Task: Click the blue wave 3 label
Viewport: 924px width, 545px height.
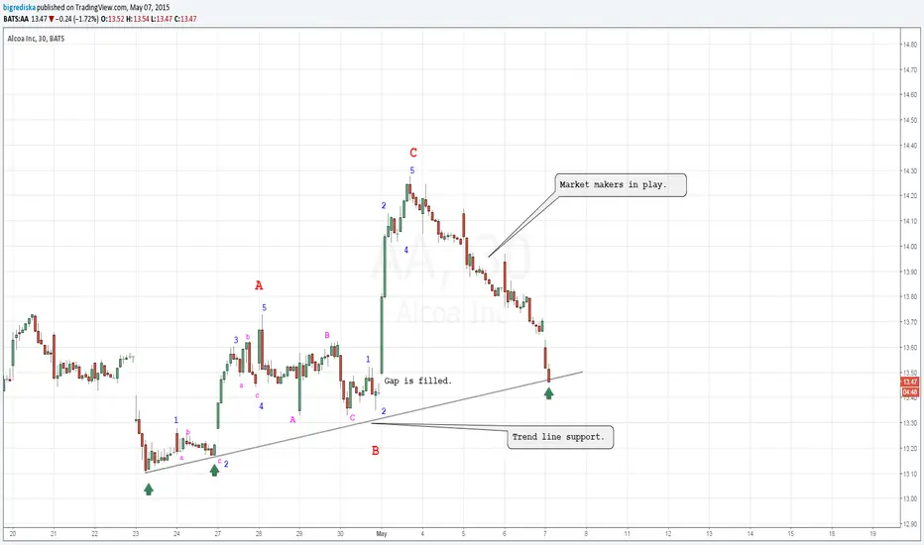Action: 236,340
